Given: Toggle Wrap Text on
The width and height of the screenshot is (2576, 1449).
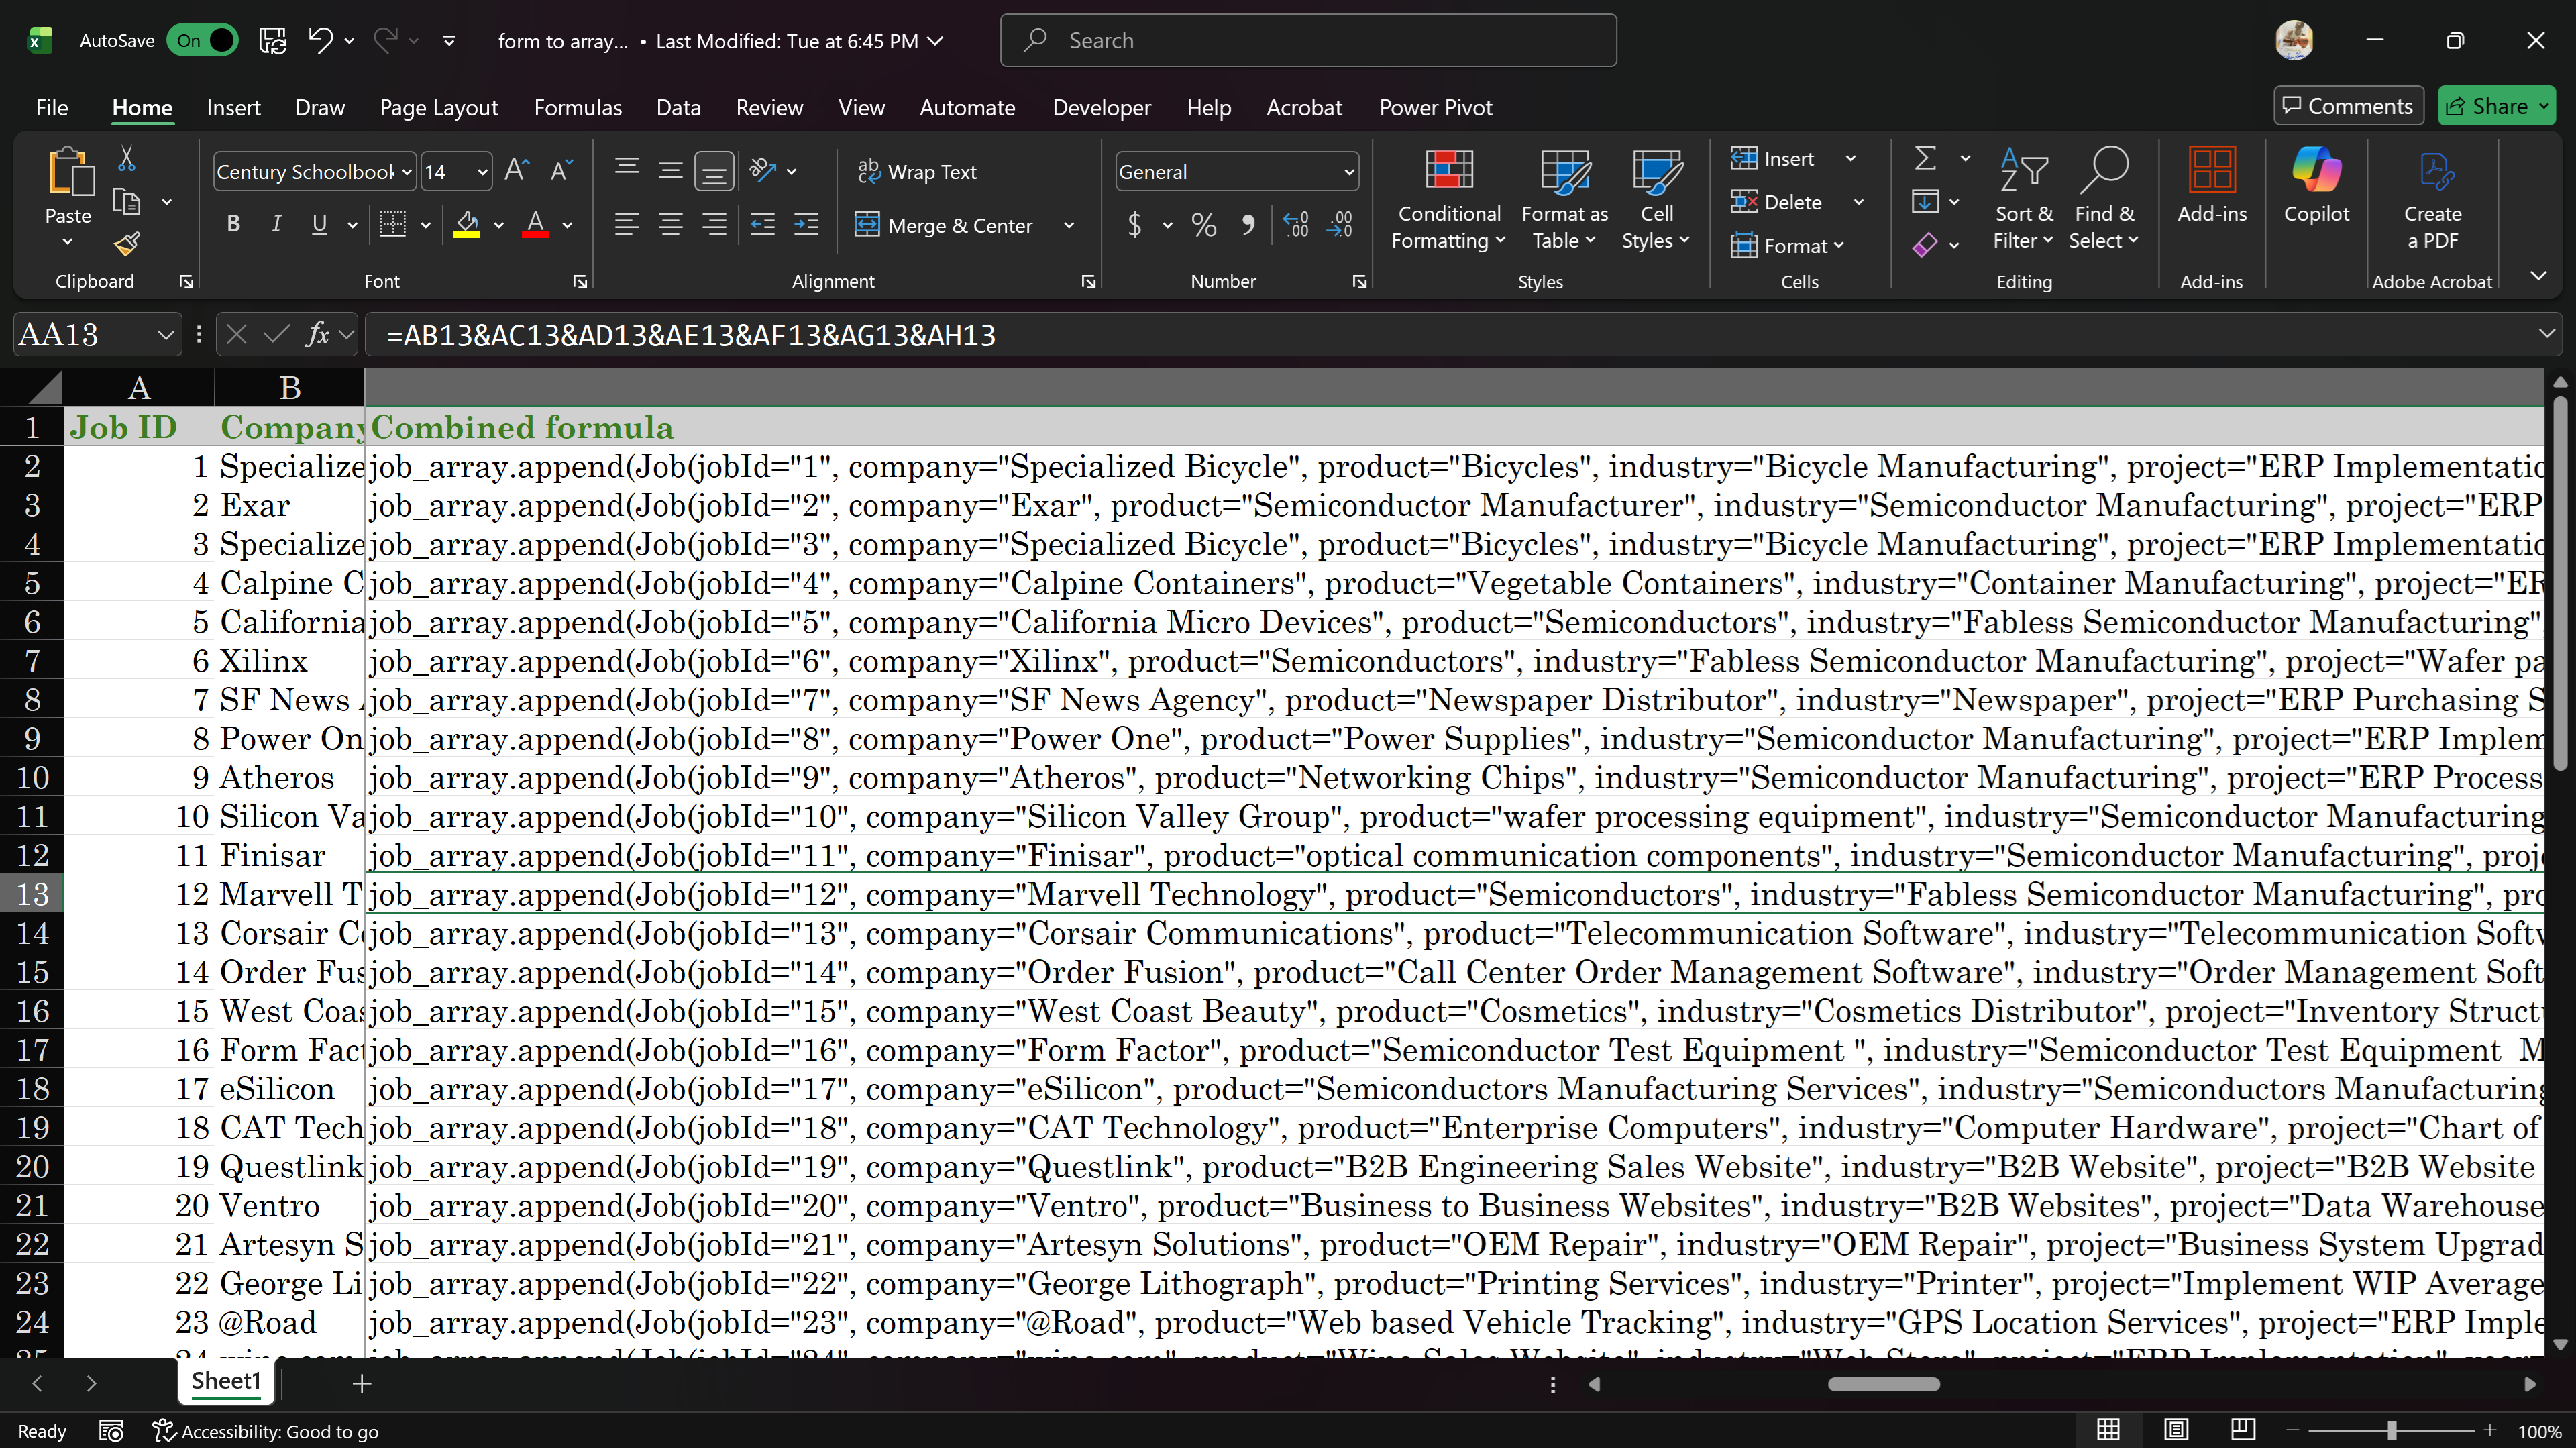Looking at the screenshot, I should [x=917, y=172].
